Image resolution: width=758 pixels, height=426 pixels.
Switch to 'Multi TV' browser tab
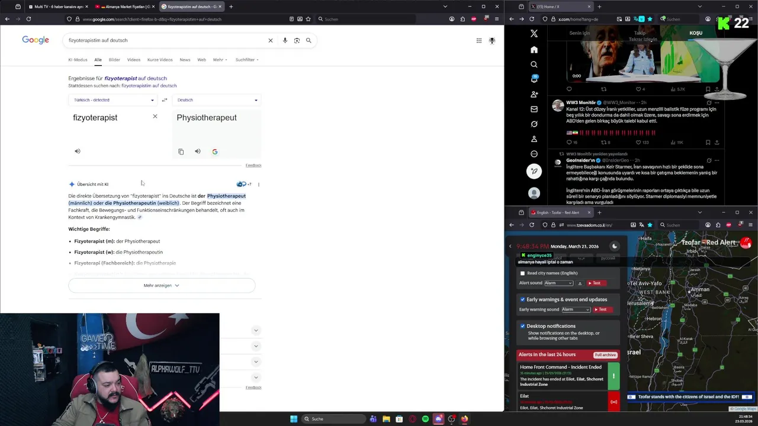point(58,7)
